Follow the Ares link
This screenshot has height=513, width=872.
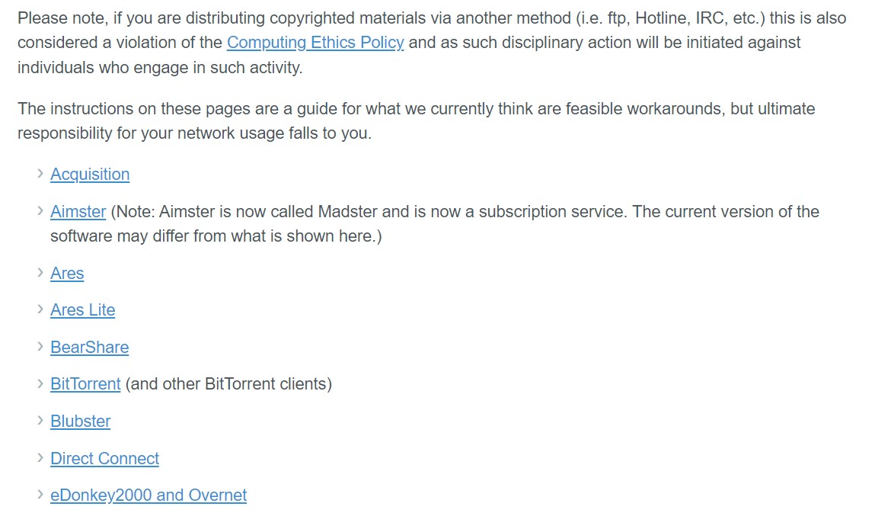coord(67,274)
